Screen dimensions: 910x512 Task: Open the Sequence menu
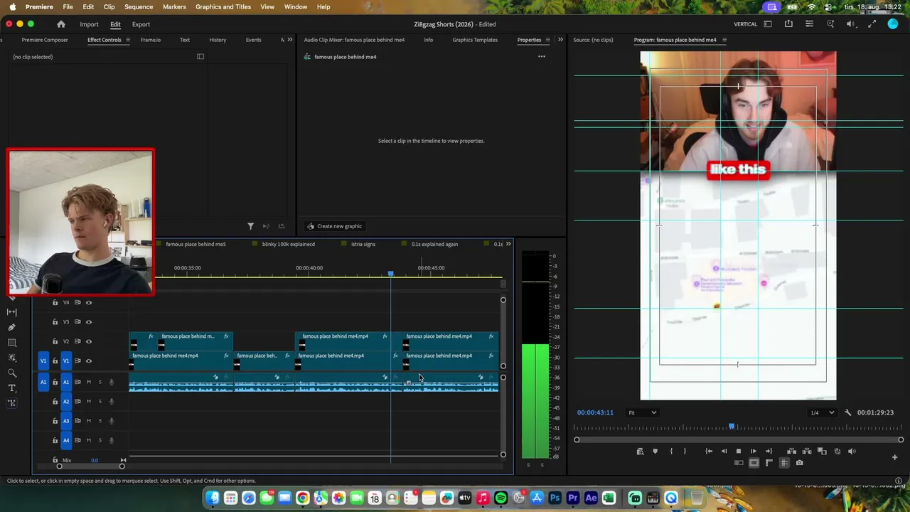point(139,7)
